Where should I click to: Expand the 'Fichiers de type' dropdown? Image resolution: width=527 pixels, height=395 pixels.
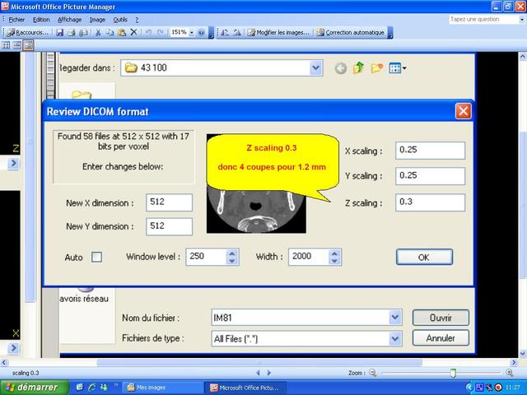pyautogui.click(x=395, y=338)
